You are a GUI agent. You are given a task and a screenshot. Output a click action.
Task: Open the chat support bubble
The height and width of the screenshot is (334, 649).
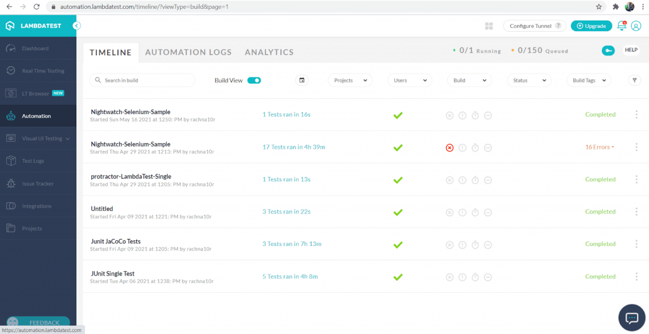coord(631,318)
